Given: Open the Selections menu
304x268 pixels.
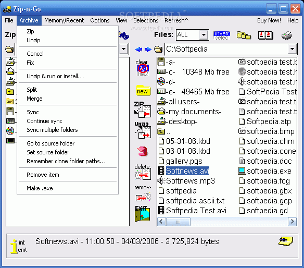Looking at the screenshot, I should [146, 20].
